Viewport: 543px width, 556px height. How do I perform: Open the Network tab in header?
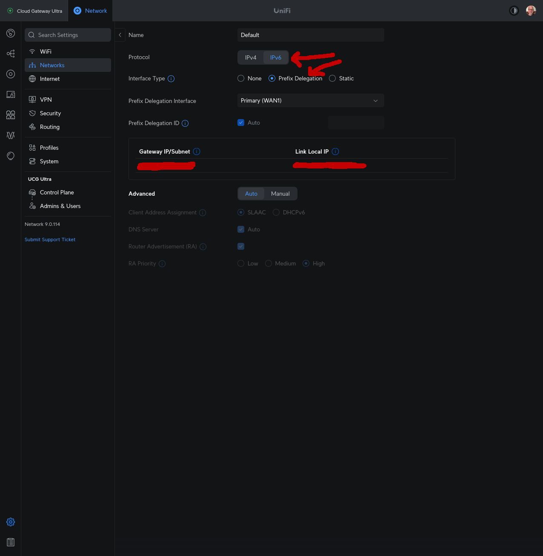click(90, 11)
